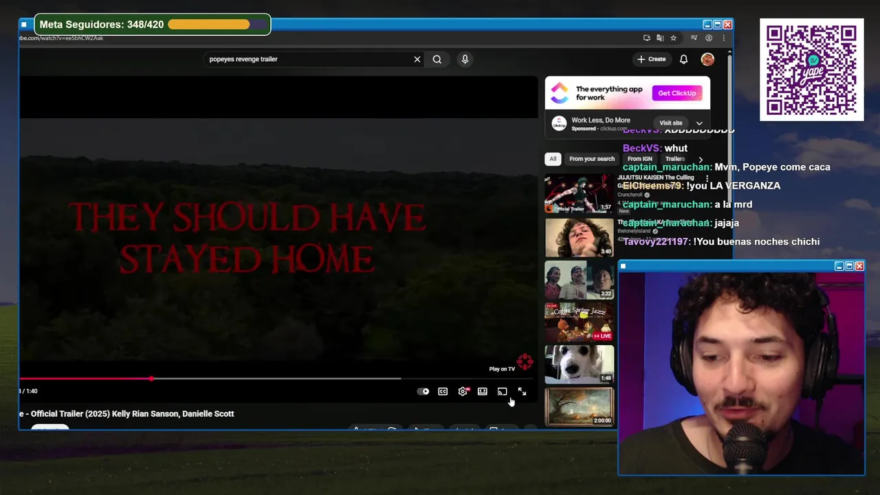Select the From IGN chip

(639, 159)
